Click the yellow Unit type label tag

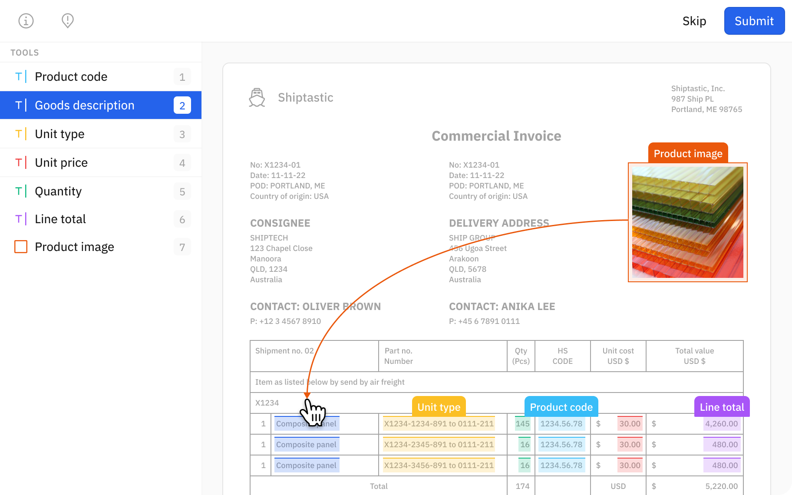pos(439,407)
